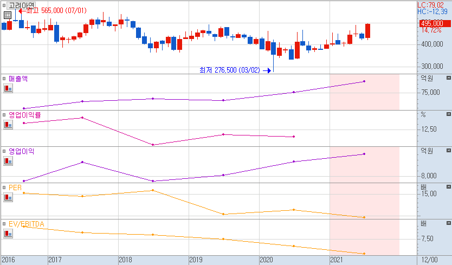The width and height of the screenshot is (452, 265).
Task: Toggle the small square beside 영업이익 title
Action: (x=4, y=151)
